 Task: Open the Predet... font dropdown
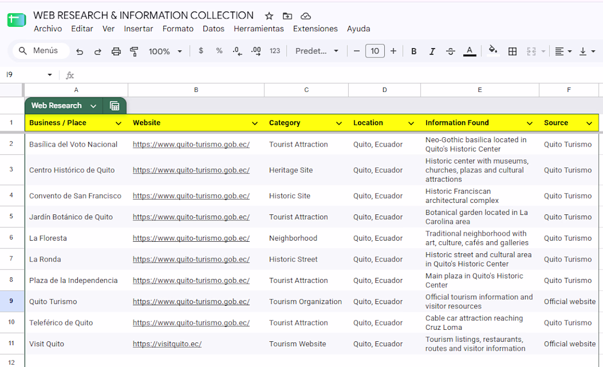317,51
